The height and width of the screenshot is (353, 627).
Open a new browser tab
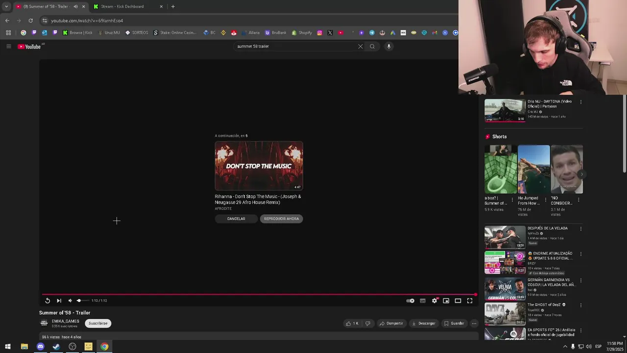point(173,6)
